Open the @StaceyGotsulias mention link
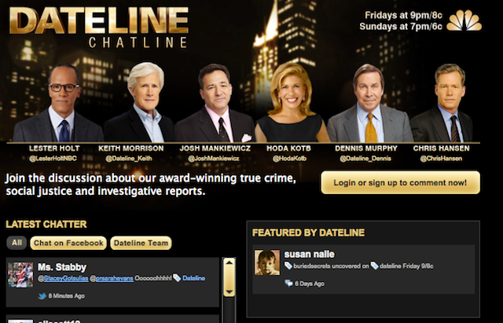This screenshot has width=503, height=323. tap(63, 278)
